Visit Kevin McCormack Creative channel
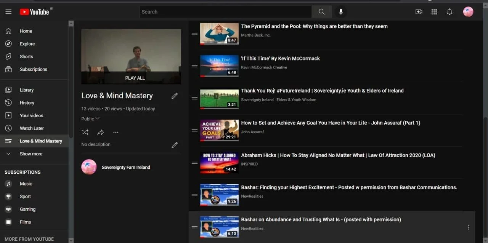The width and height of the screenshot is (488, 243). [x=264, y=67]
